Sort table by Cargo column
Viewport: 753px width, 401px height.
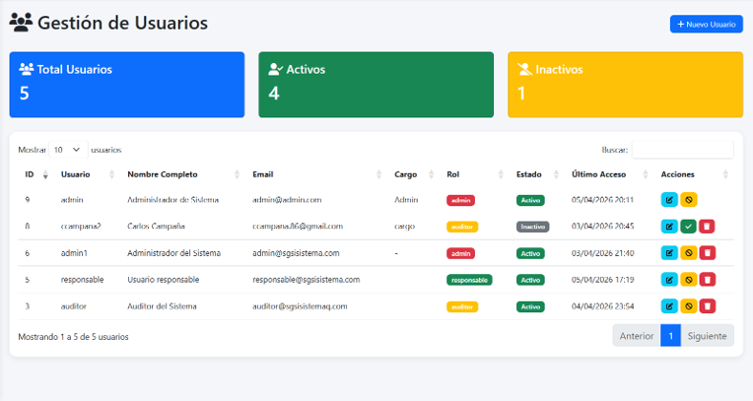pos(414,174)
